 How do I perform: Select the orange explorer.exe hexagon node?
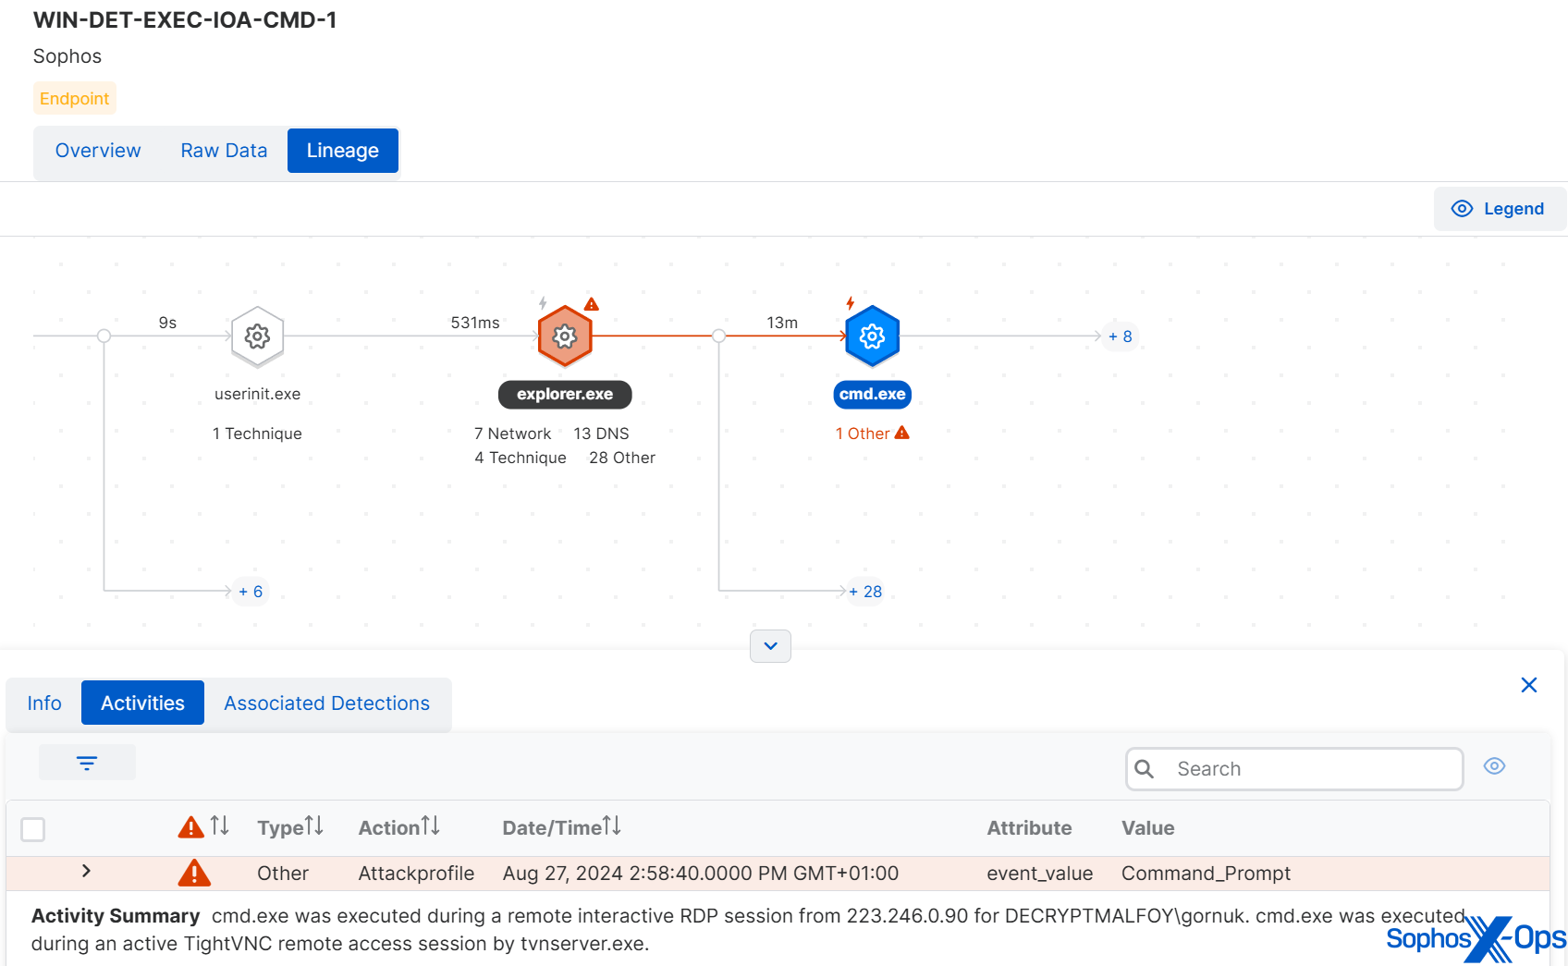[x=565, y=336]
